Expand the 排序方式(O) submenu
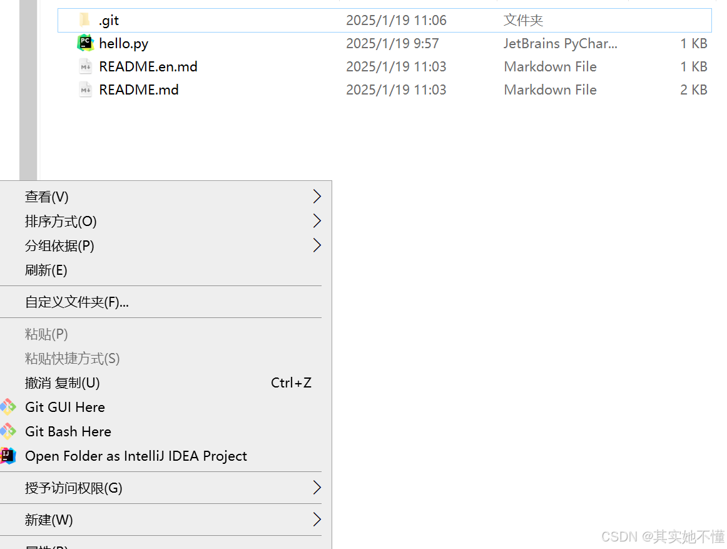The image size is (727, 549). click(x=60, y=221)
